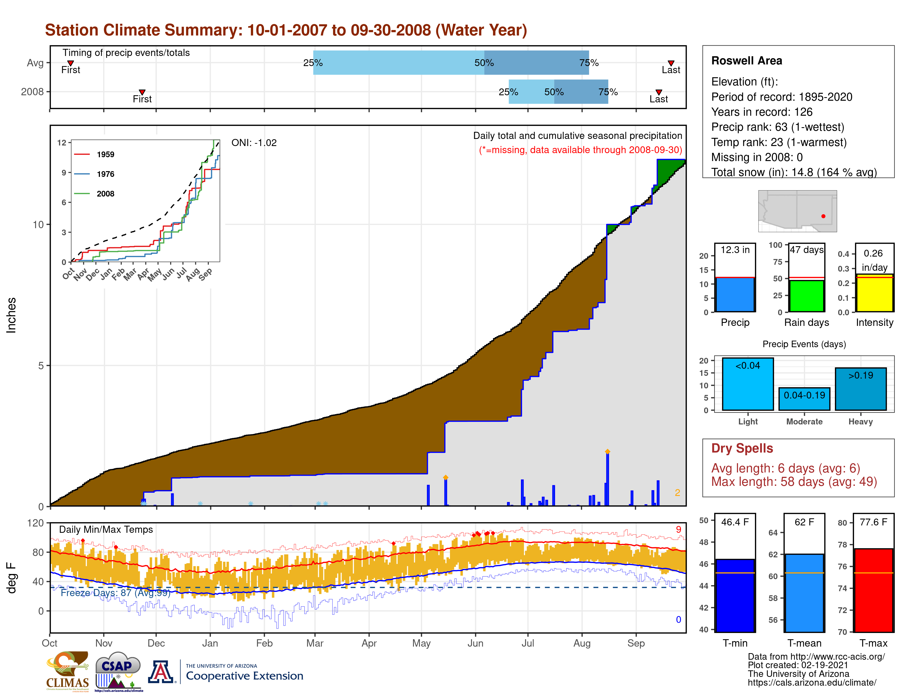Click the Timing of precip events/totals label
901x696 pixels.
126,53
